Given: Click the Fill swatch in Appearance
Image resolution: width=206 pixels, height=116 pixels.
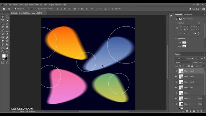Looking at the screenshot, I should click(x=184, y=43).
